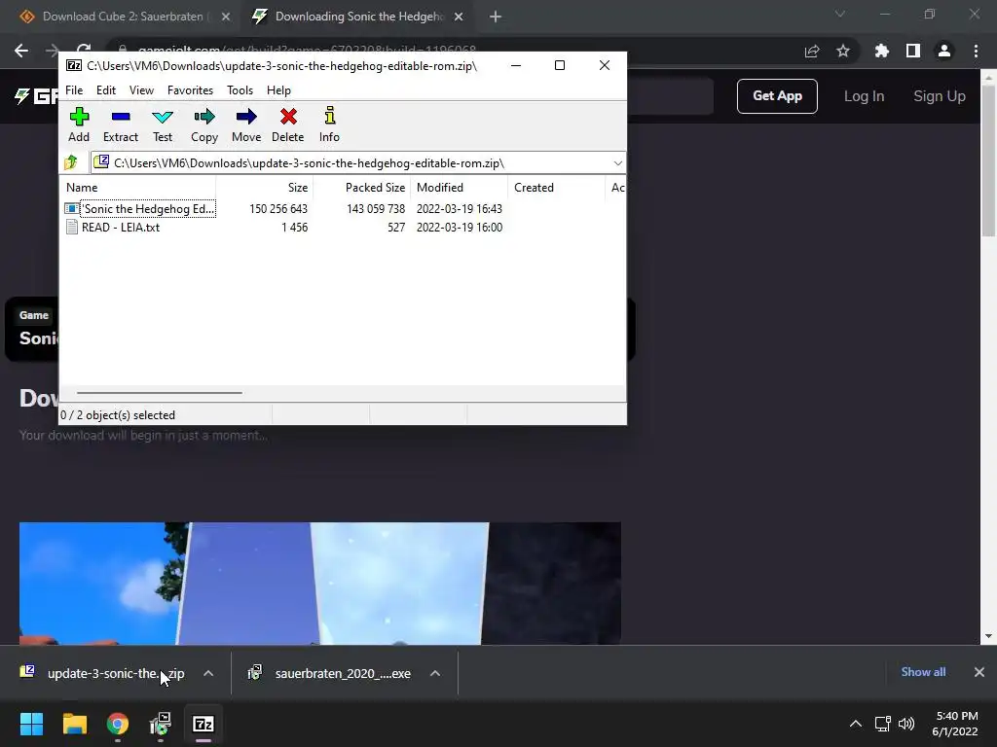This screenshot has width=997, height=747.
Task: Open the Chrome three-dot menu
Action: point(976,52)
